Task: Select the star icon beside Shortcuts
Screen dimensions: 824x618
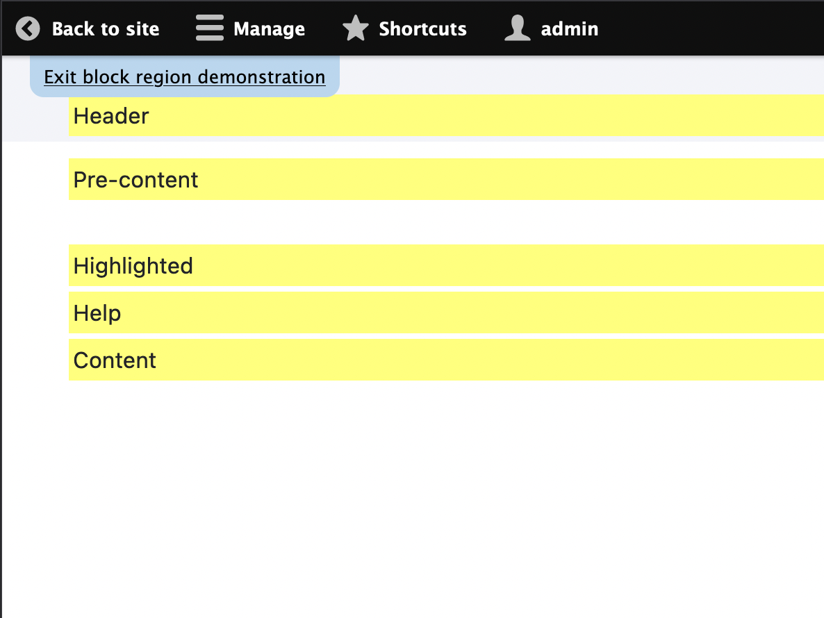Action: tap(355, 28)
